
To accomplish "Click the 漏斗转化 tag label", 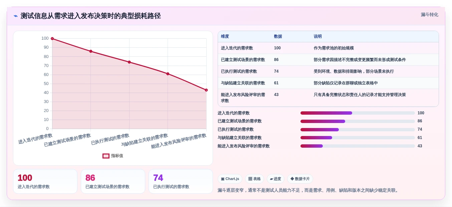I will [429, 15].
